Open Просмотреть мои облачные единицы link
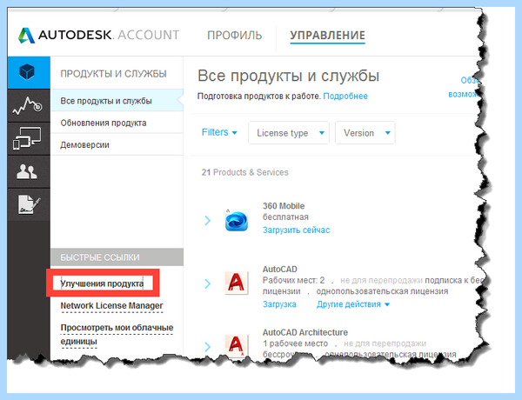 point(117,335)
